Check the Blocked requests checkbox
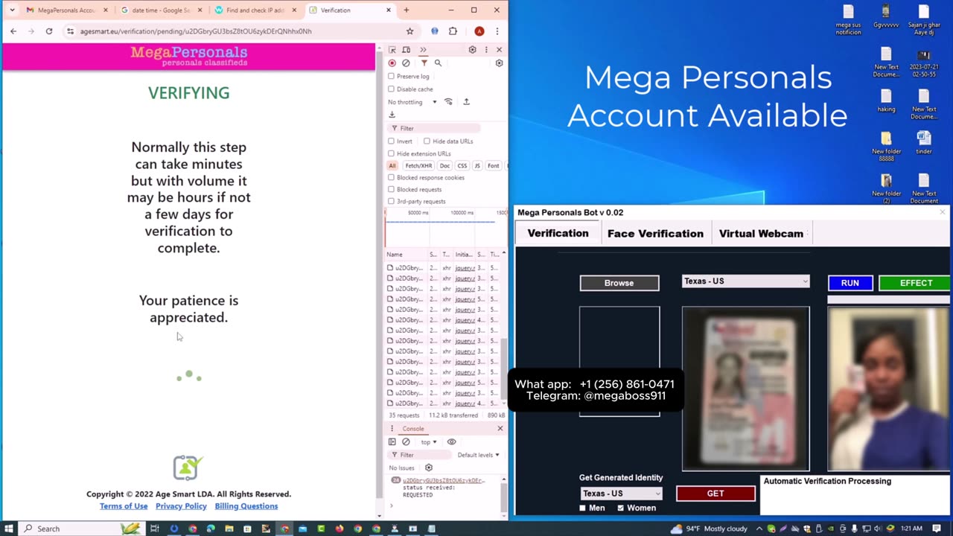Screen dimensions: 953x536 click(x=392, y=190)
